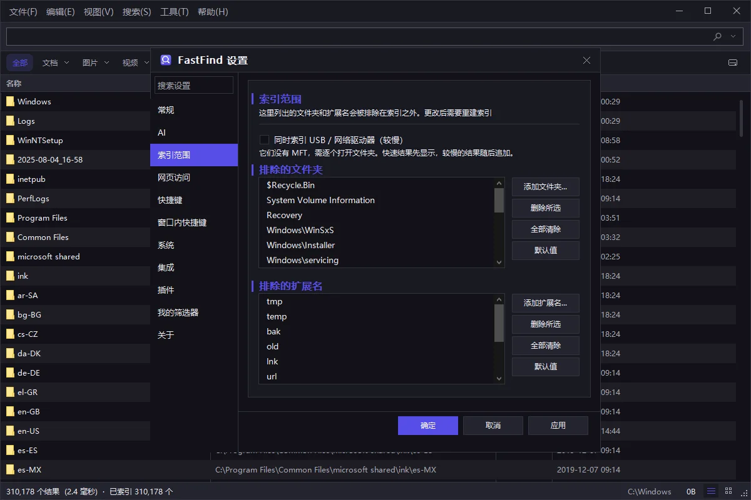Open the 常规 settings category
The image size is (751, 500).
tap(194, 110)
